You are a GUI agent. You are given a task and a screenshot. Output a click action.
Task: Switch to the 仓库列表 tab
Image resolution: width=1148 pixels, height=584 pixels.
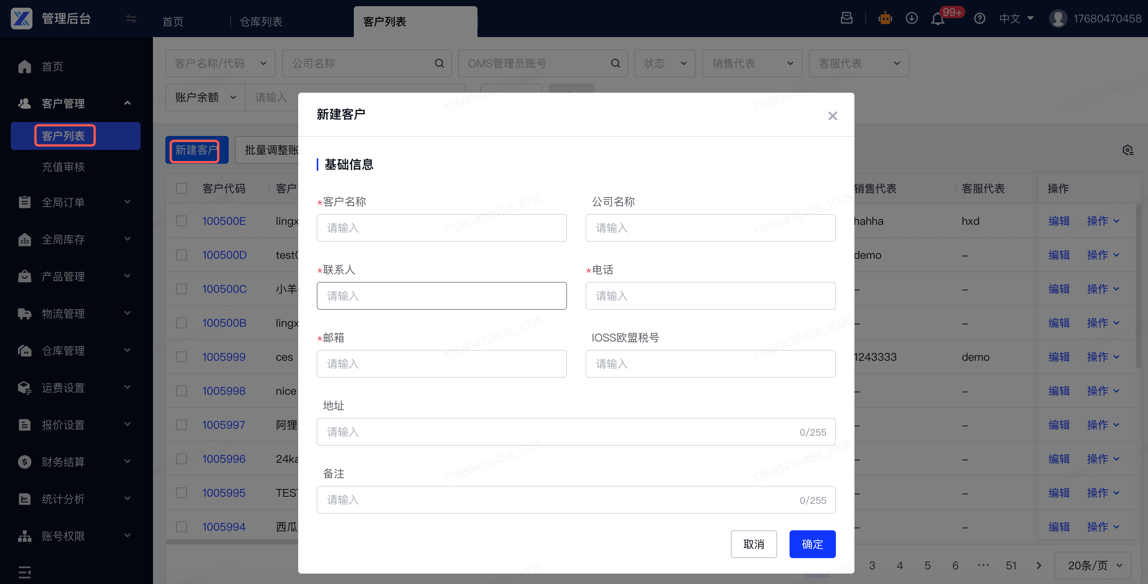[x=261, y=21]
